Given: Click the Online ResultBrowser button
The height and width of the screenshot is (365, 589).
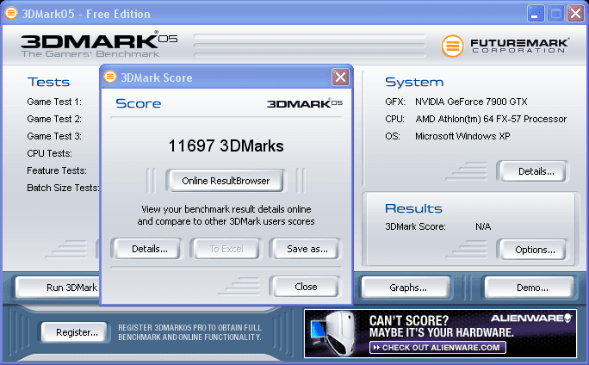Looking at the screenshot, I should tap(226, 181).
